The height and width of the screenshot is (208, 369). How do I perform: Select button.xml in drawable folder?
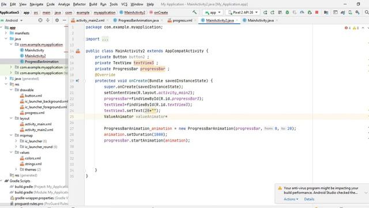33,95
